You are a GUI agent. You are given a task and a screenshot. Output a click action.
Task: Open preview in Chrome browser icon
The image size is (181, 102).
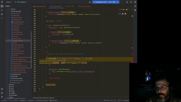123,14
